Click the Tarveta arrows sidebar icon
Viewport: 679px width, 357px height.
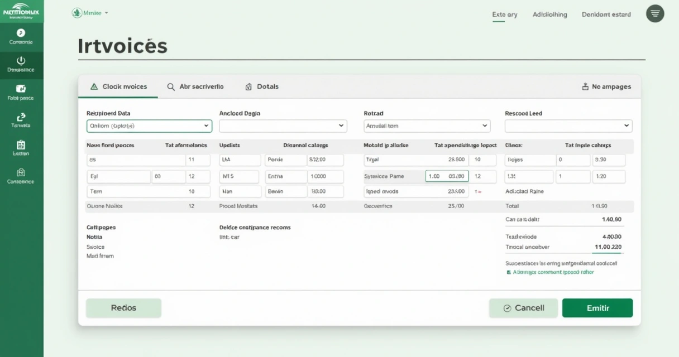[x=21, y=116]
